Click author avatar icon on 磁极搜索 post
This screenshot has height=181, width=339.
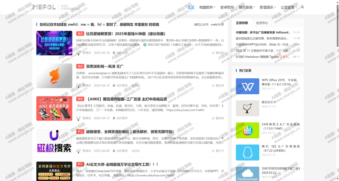point(79,151)
